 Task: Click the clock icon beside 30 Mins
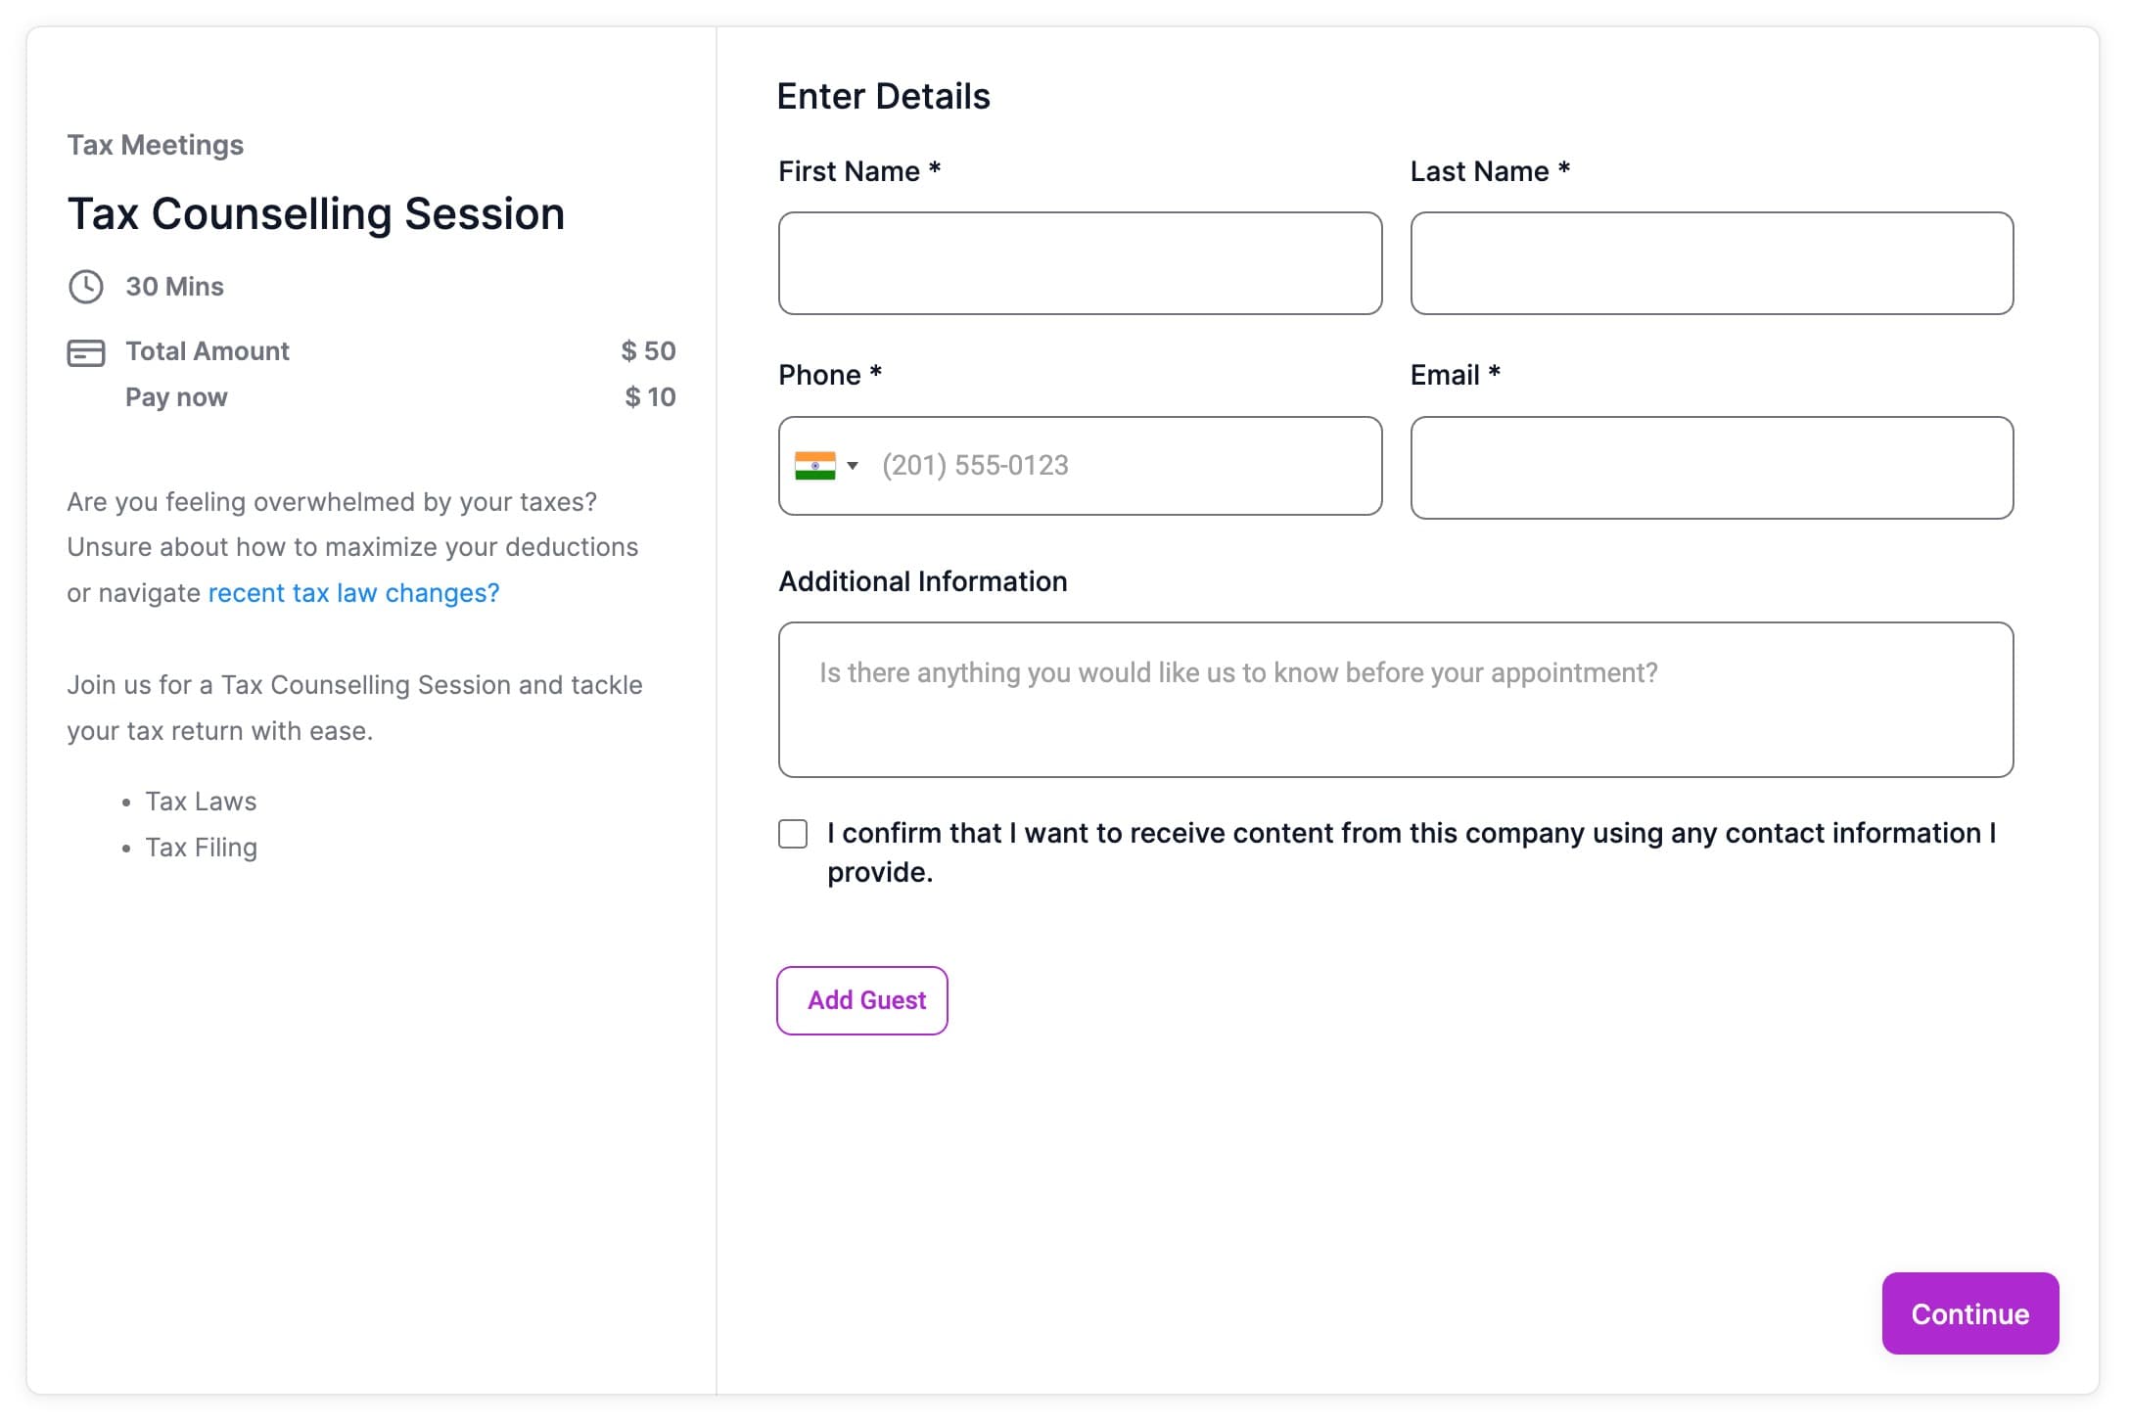86,287
